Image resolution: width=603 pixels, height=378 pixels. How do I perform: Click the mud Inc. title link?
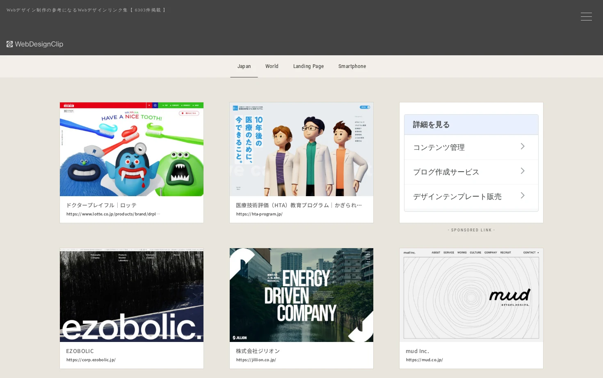(x=418, y=351)
